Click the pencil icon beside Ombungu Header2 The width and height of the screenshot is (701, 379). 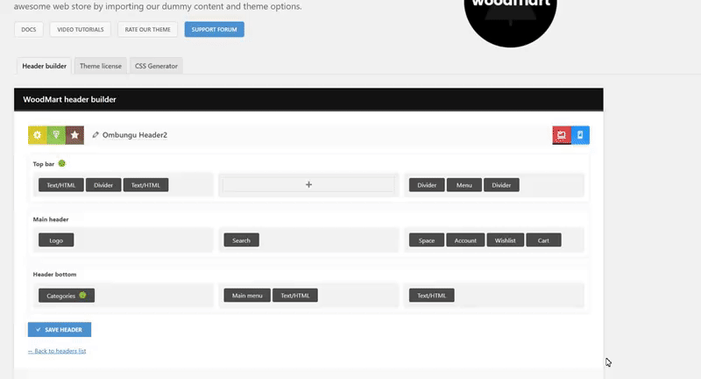point(96,135)
